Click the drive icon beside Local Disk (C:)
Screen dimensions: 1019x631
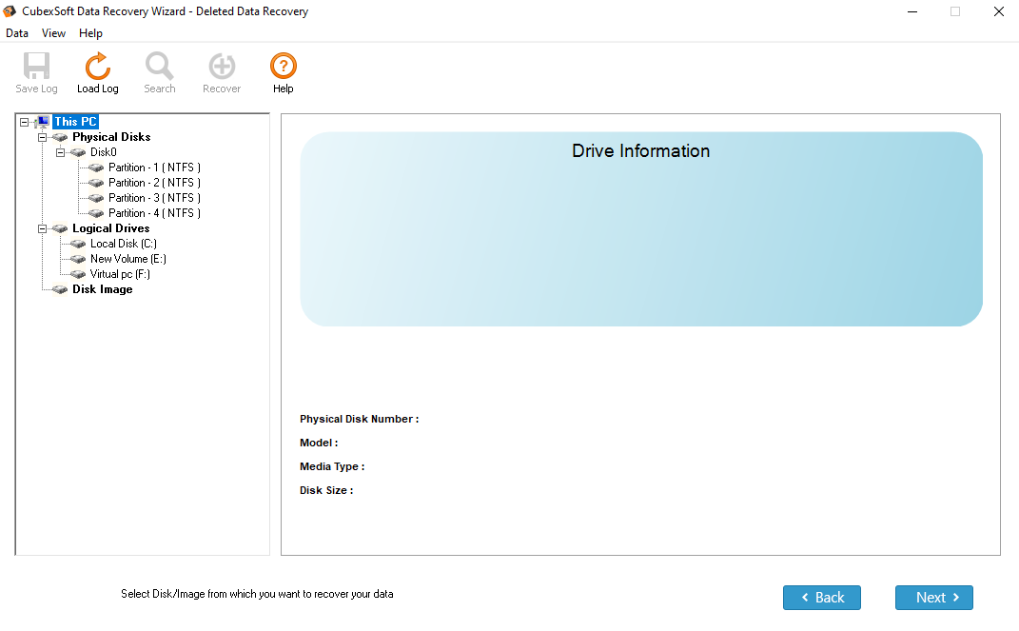coord(78,244)
